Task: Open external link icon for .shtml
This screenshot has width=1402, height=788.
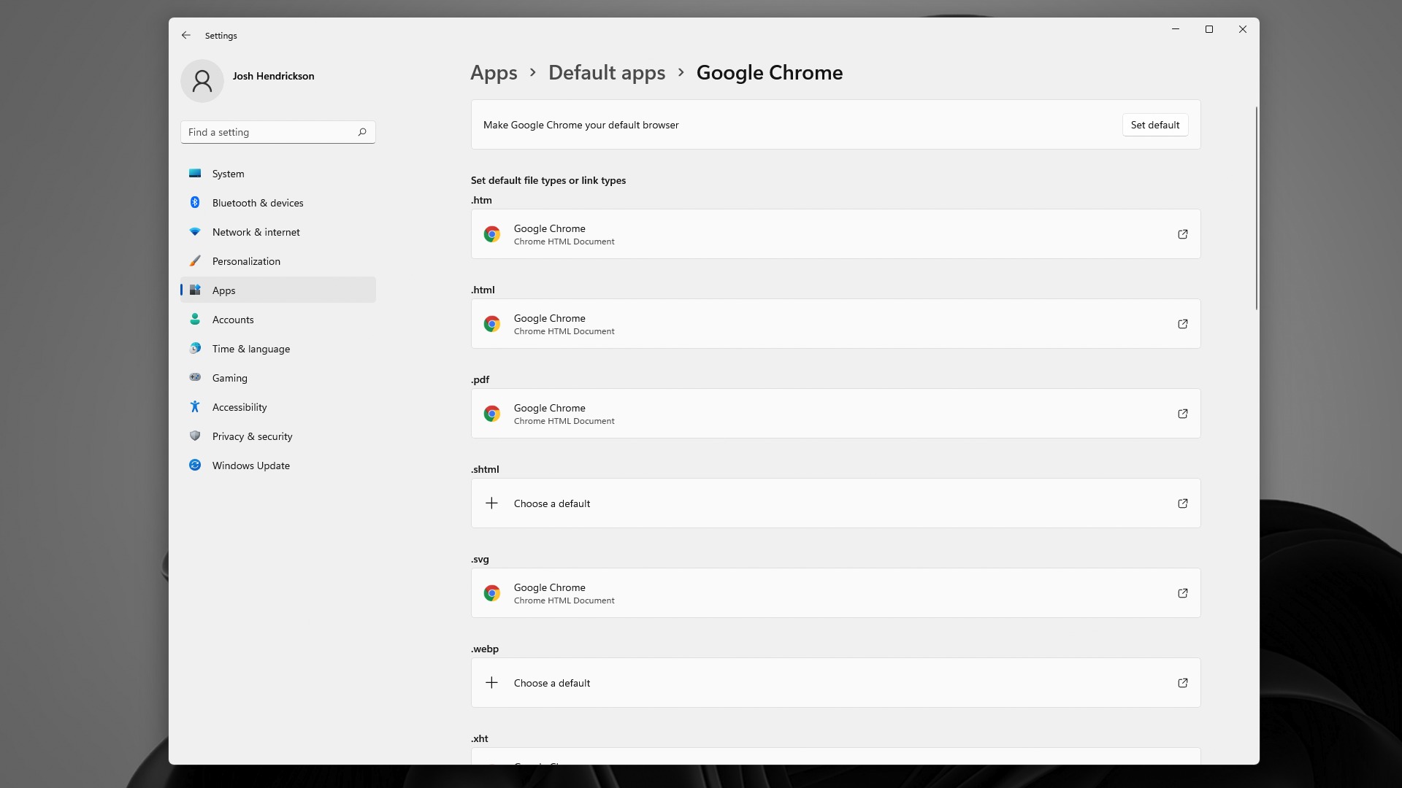Action: (x=1183, y=503)
